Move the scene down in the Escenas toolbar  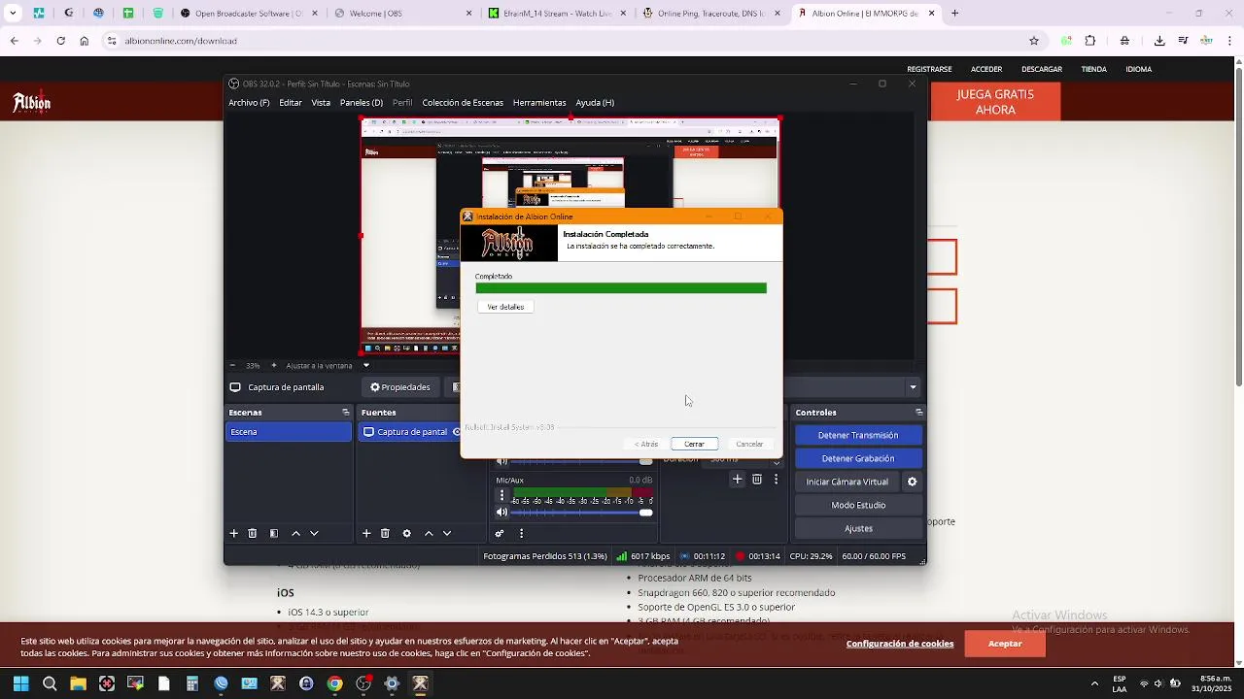[x=314, y=533]
